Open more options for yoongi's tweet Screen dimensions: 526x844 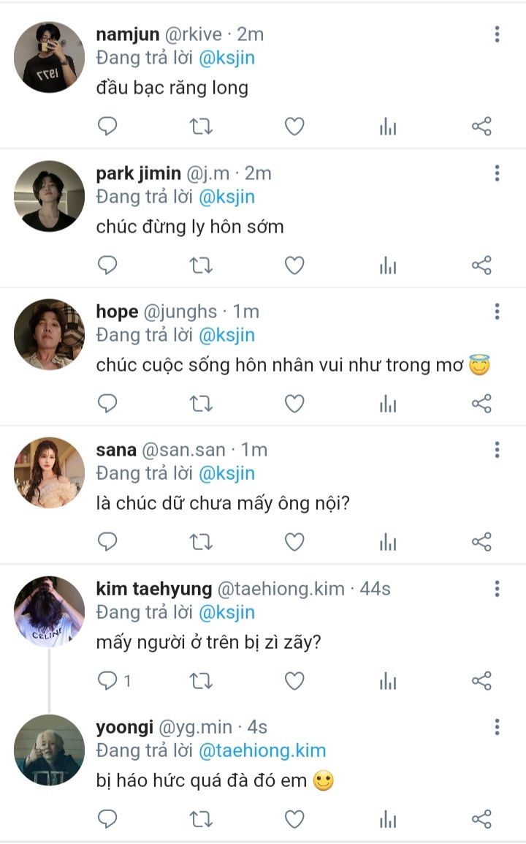[x=497, y=727]
